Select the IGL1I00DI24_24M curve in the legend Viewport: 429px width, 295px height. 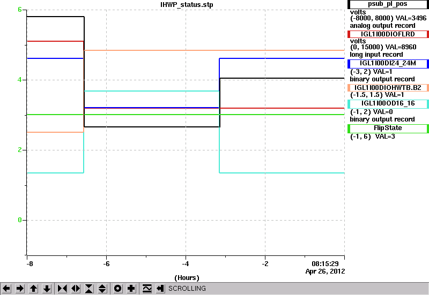[x=388, y=63]
